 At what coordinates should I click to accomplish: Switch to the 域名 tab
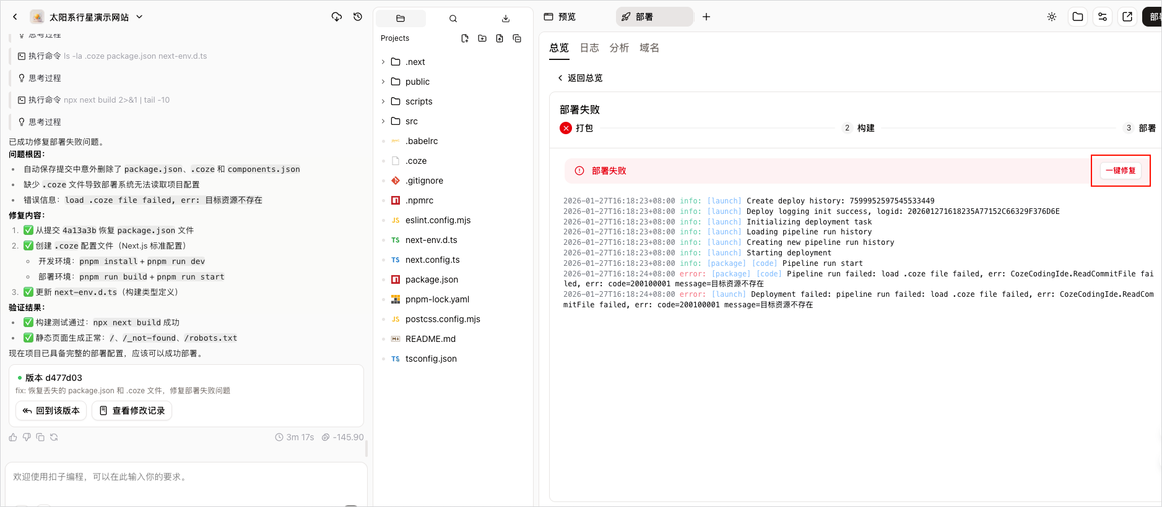click(649, 48)
